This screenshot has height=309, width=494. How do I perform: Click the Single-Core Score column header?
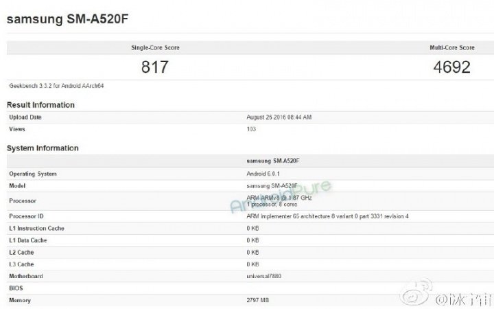tap(155, 48)
